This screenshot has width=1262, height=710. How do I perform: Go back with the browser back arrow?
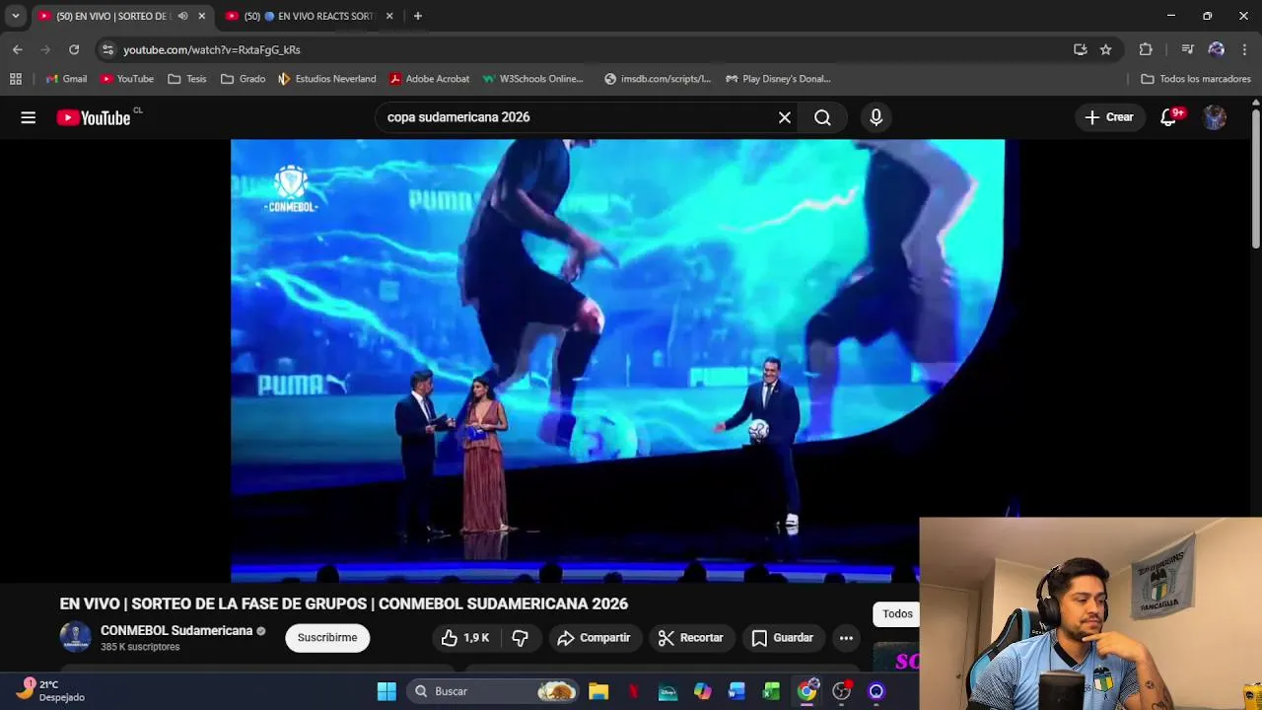pyautogui.click(x=18, y=49)
